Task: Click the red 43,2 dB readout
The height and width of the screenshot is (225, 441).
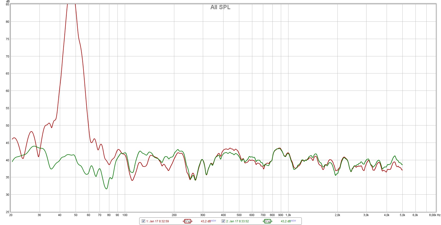Action: click(x=206, y=221)
